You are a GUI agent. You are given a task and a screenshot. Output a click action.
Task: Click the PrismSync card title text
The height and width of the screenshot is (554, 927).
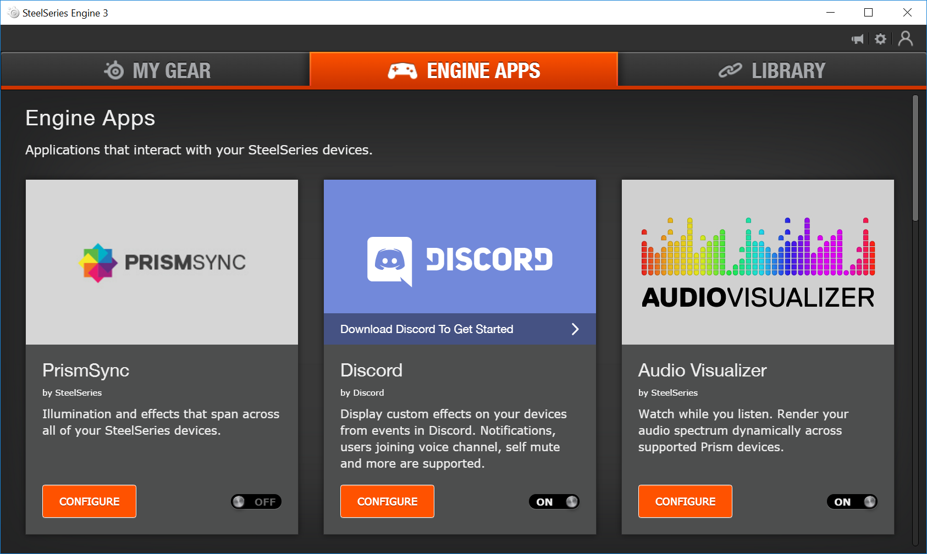(x=86, y=370)
